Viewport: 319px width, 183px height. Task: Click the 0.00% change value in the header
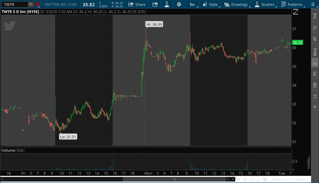[x=103, y=6]
